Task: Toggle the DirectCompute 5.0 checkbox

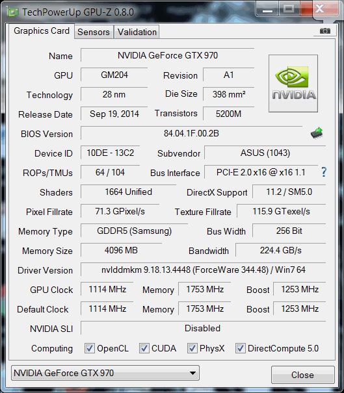Action: [240, 348]
